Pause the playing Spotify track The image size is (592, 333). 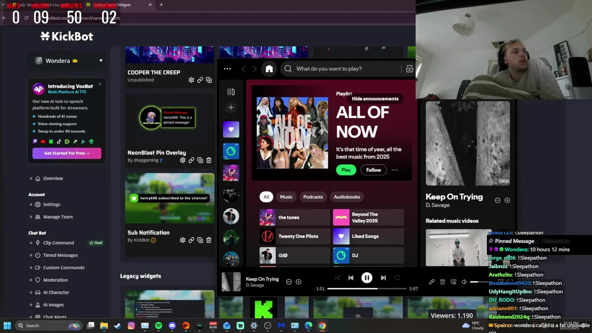tap(367, 278)
